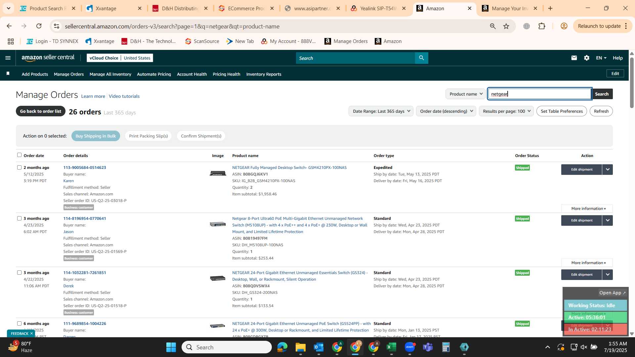
Task: Open Order date (descending) sort dropdown
Action: 446,111
